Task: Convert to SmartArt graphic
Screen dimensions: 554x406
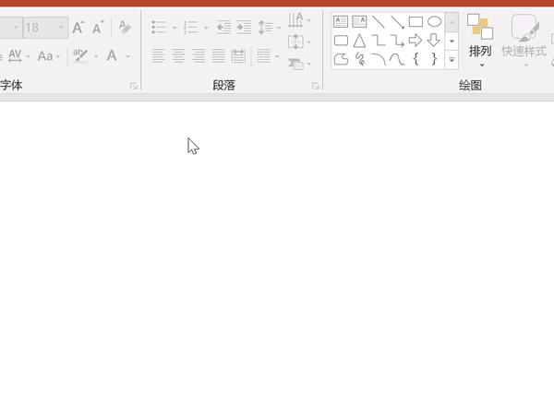Action: pyautogui.click(x=299, y=64)
